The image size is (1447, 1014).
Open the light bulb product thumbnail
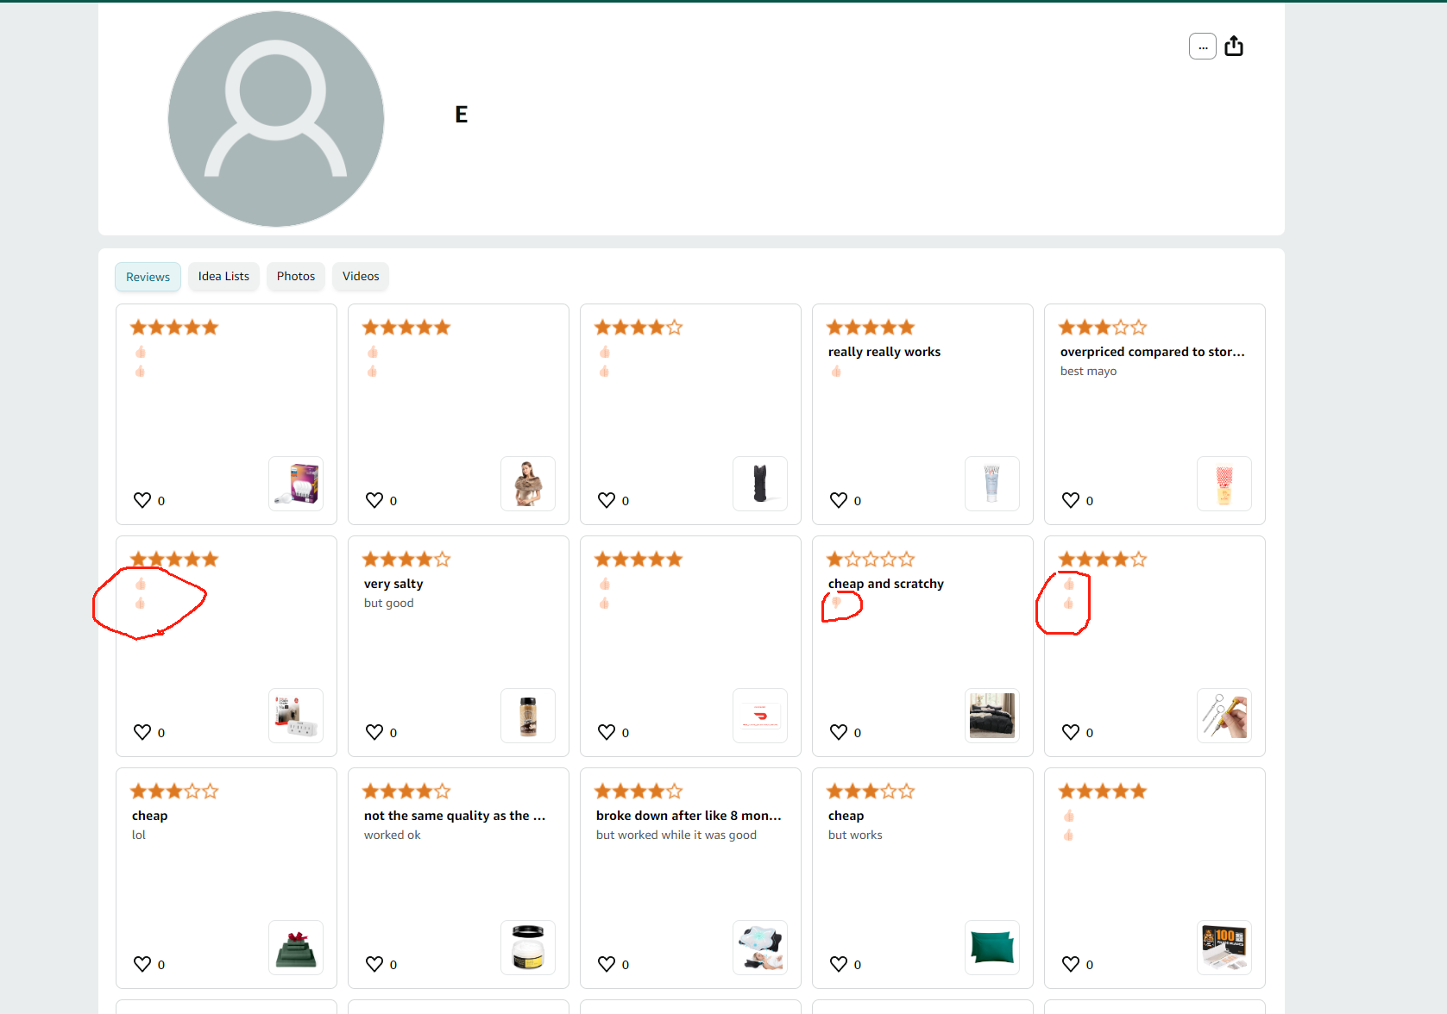(296, 484)
